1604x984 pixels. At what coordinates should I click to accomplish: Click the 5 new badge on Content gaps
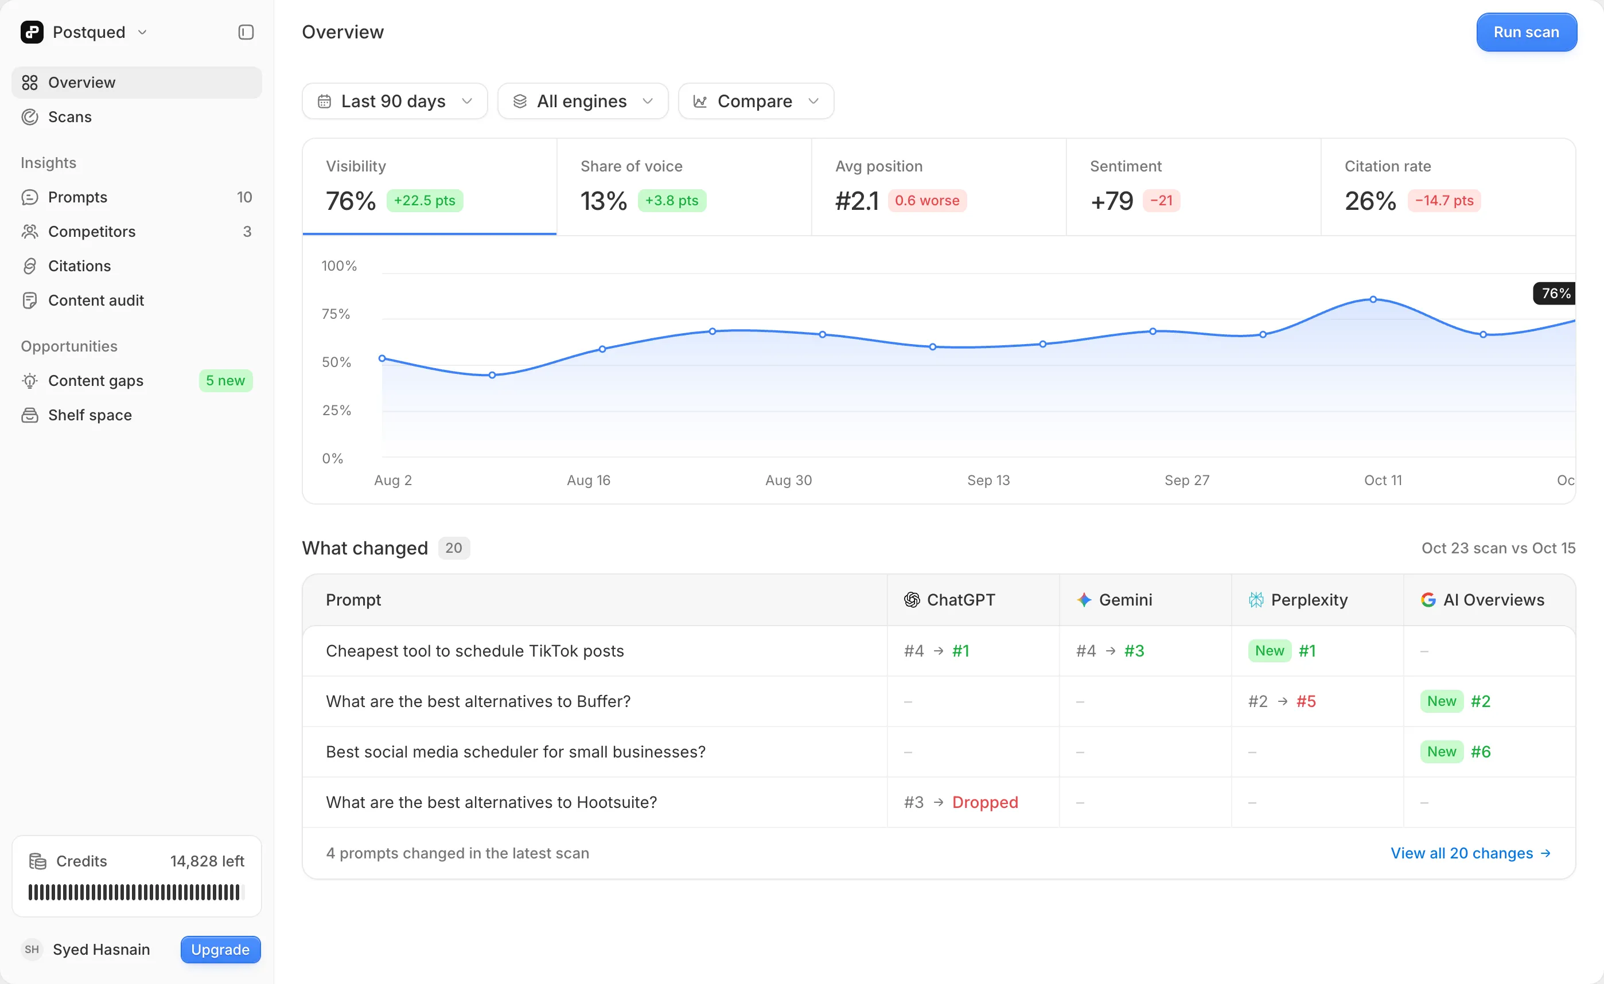pos(226,381)
